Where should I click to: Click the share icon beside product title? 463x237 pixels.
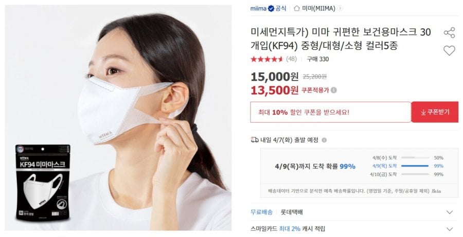[449, 32]
